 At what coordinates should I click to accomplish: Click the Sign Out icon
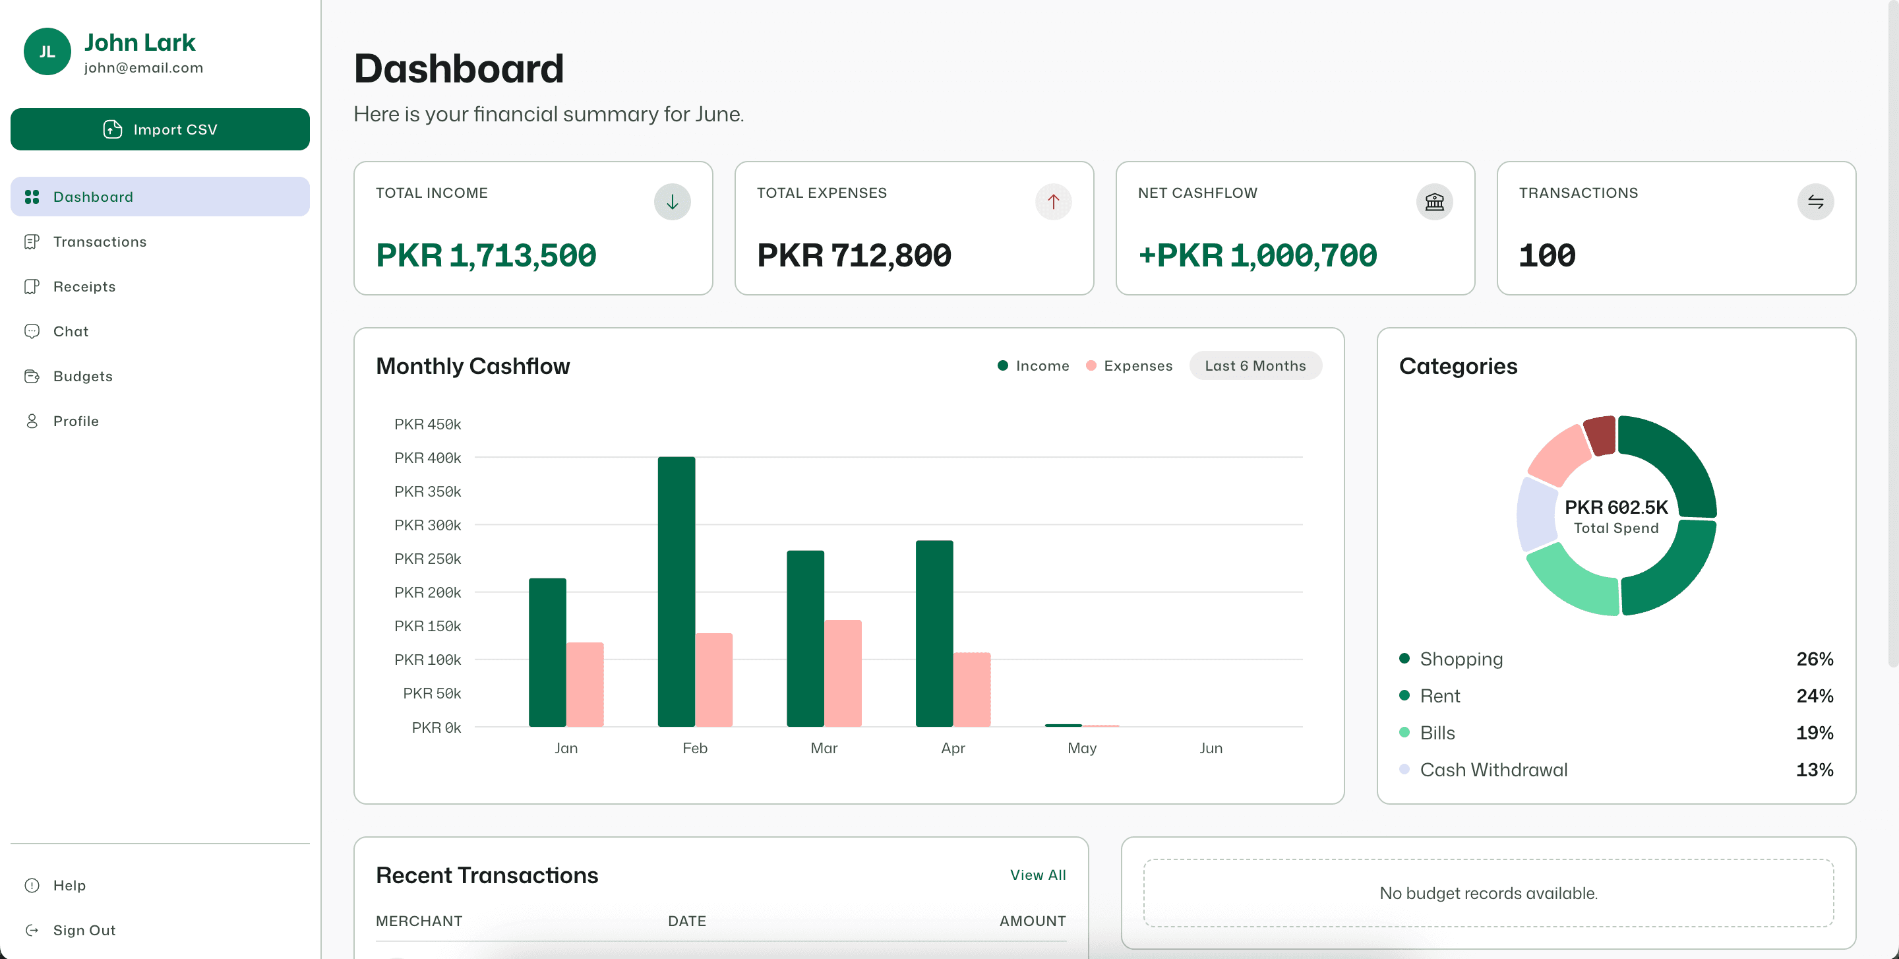pyautogui.click(x=32, y=930)
